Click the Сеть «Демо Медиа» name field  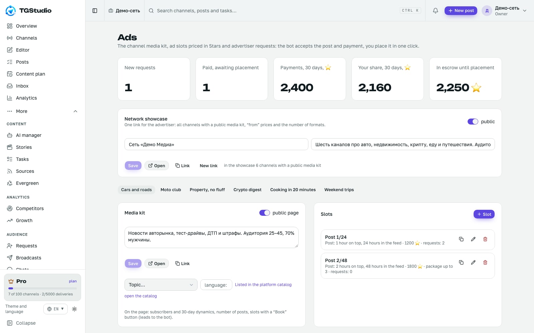(x=216, y=144)
